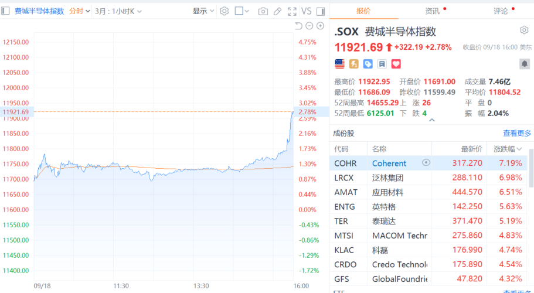Open the 显示 display dropdown

tap(203, 11)
